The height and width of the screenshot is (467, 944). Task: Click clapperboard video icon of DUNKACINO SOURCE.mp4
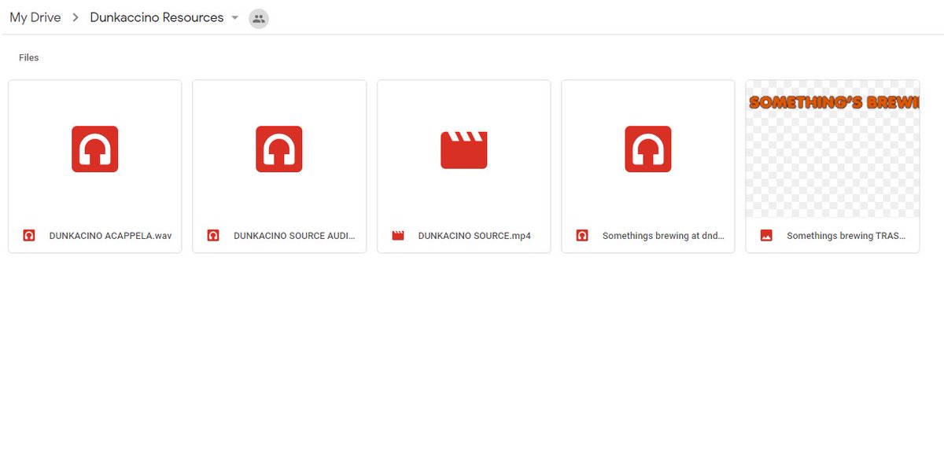464,149
